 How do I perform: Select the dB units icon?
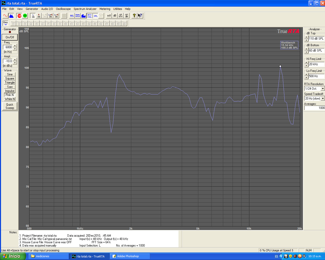click(115, 16)
